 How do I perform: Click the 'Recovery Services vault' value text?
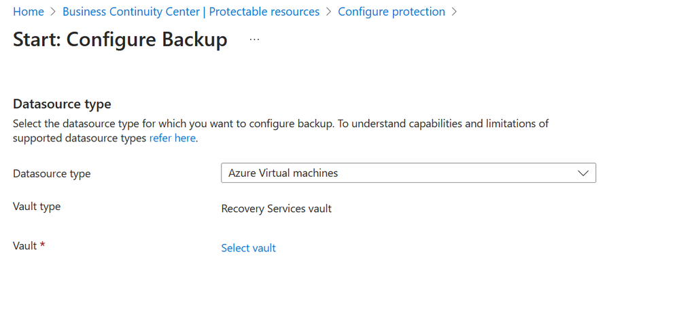[x=276, y=209]
